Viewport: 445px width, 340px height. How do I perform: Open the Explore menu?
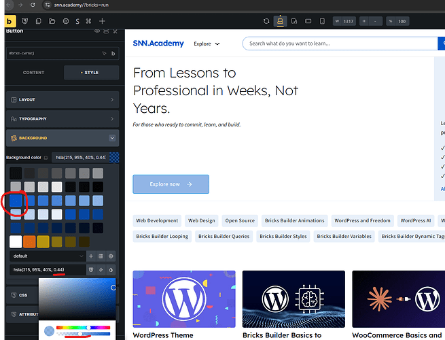(x=207, y=44)
